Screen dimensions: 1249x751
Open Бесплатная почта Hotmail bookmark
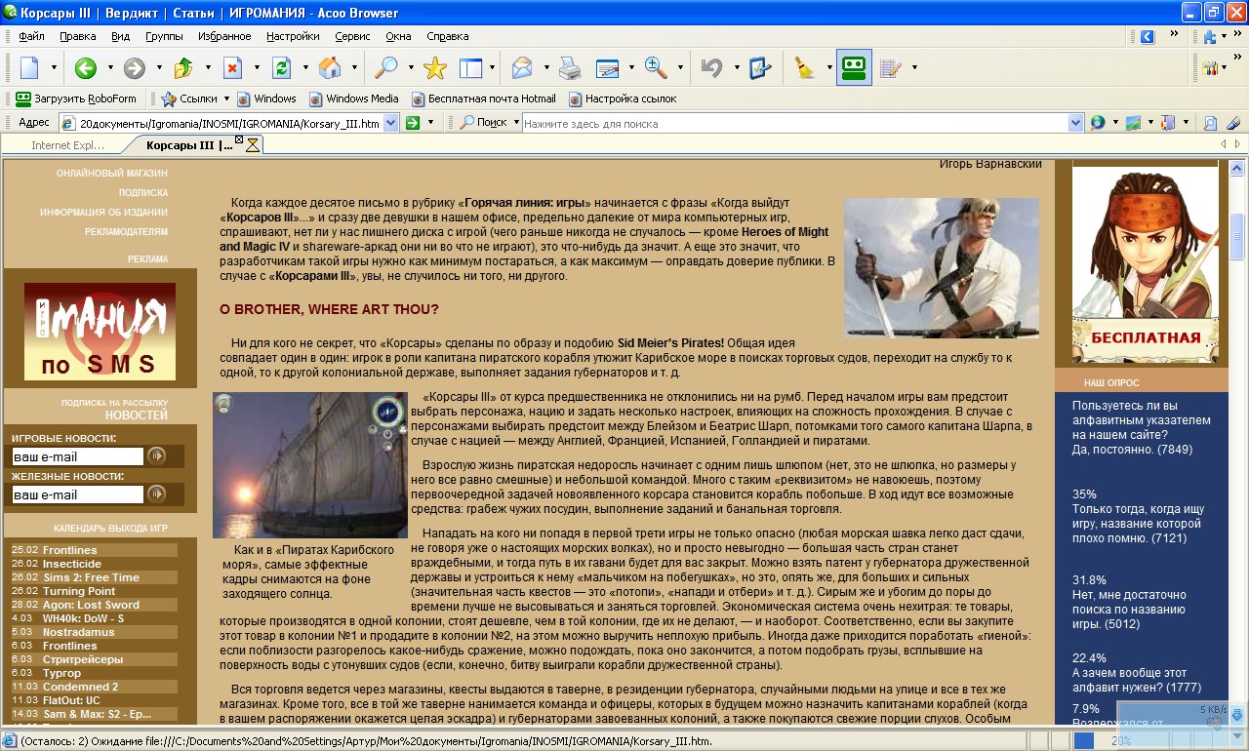click(x=484, y=99)
